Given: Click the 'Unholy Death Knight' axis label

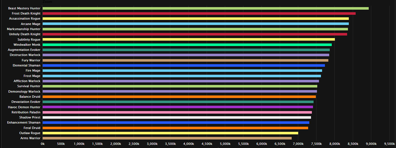Looking at the screenshot, I should 25,34.
